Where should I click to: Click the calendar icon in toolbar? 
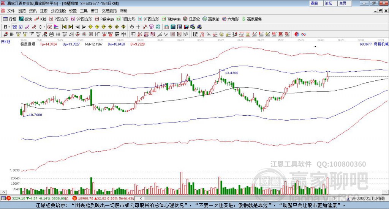(166, 27)
